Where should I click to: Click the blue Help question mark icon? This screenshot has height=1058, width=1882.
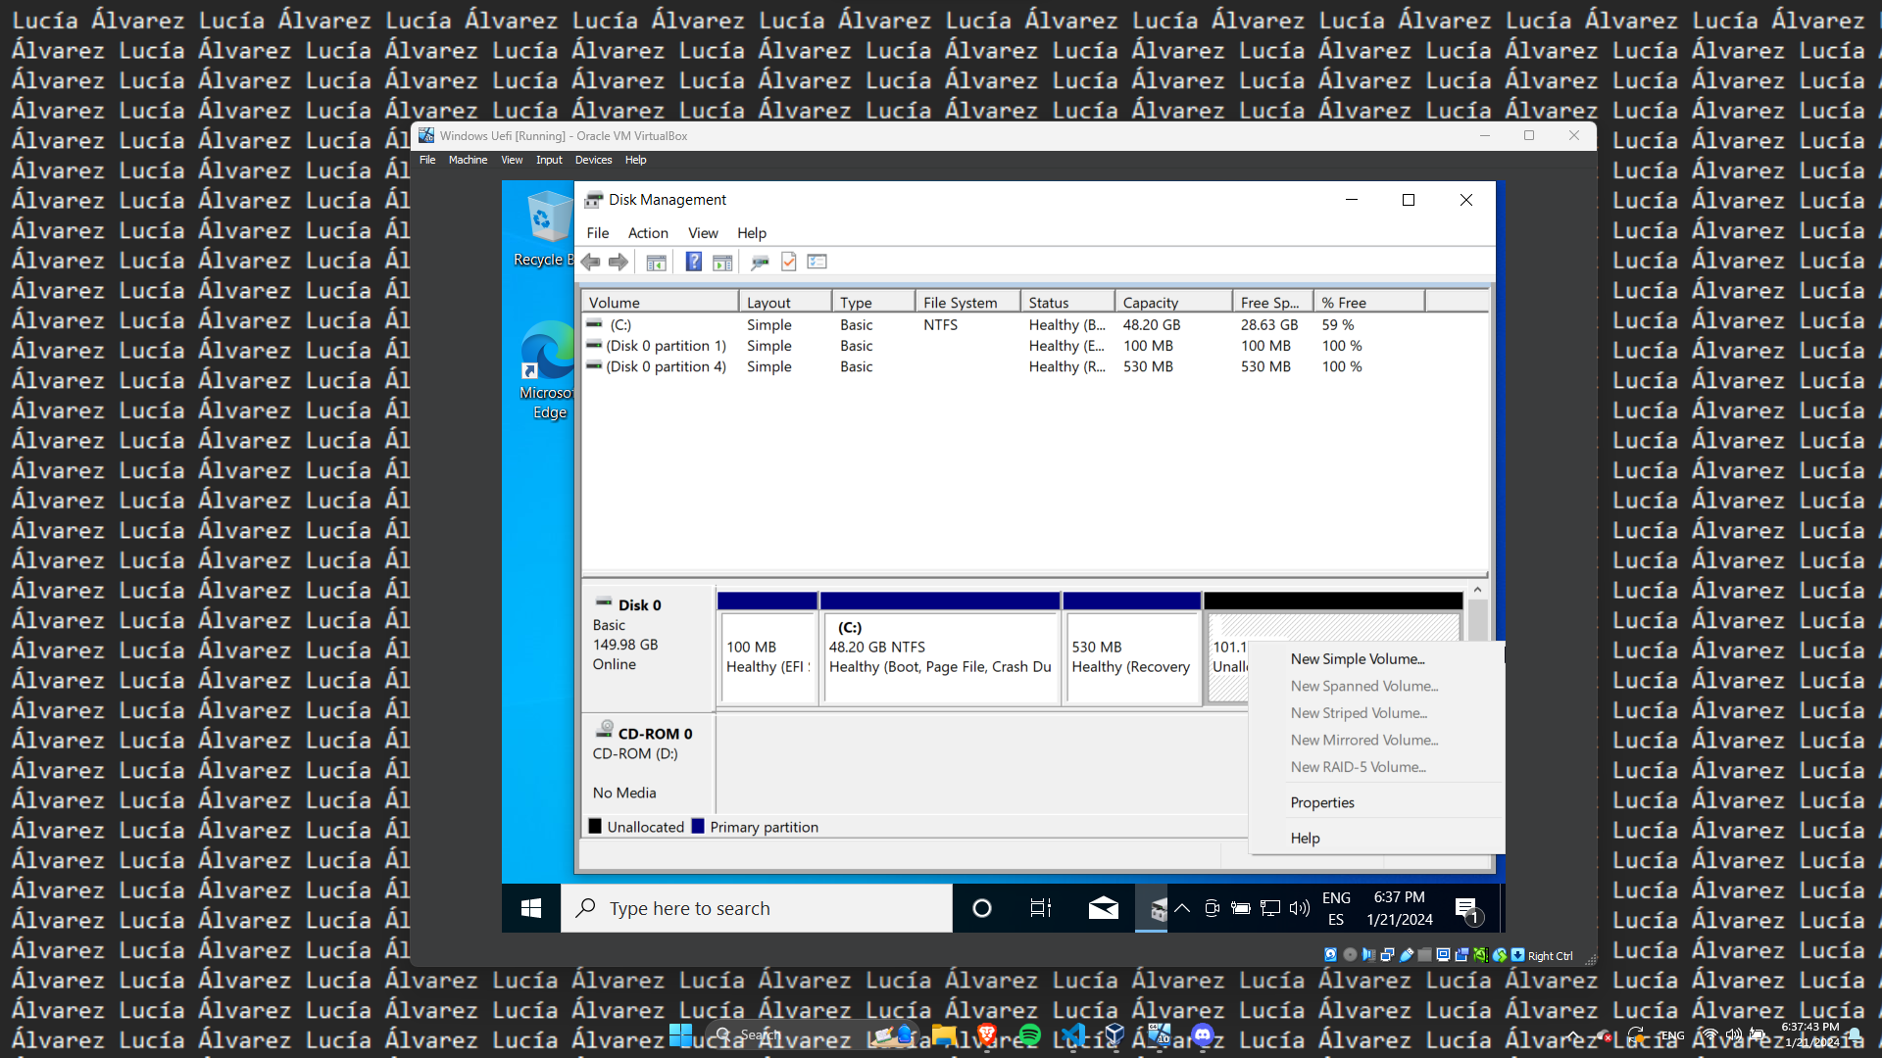pos(693,262)
